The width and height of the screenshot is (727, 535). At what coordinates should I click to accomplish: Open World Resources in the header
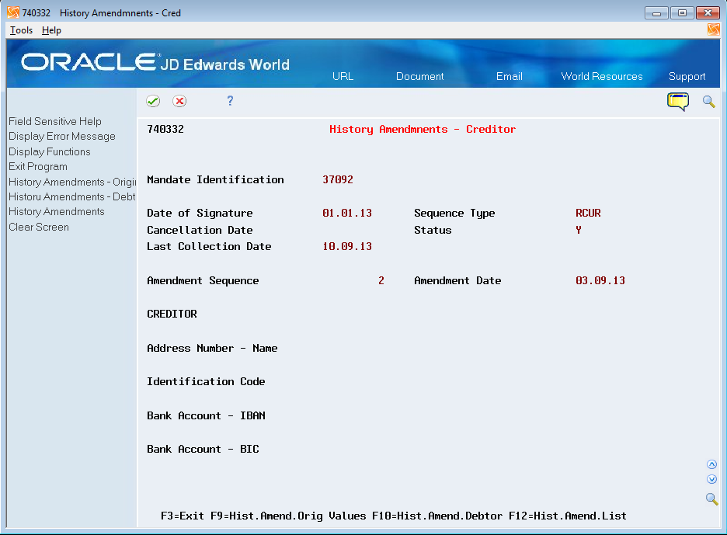click(601, 77)
